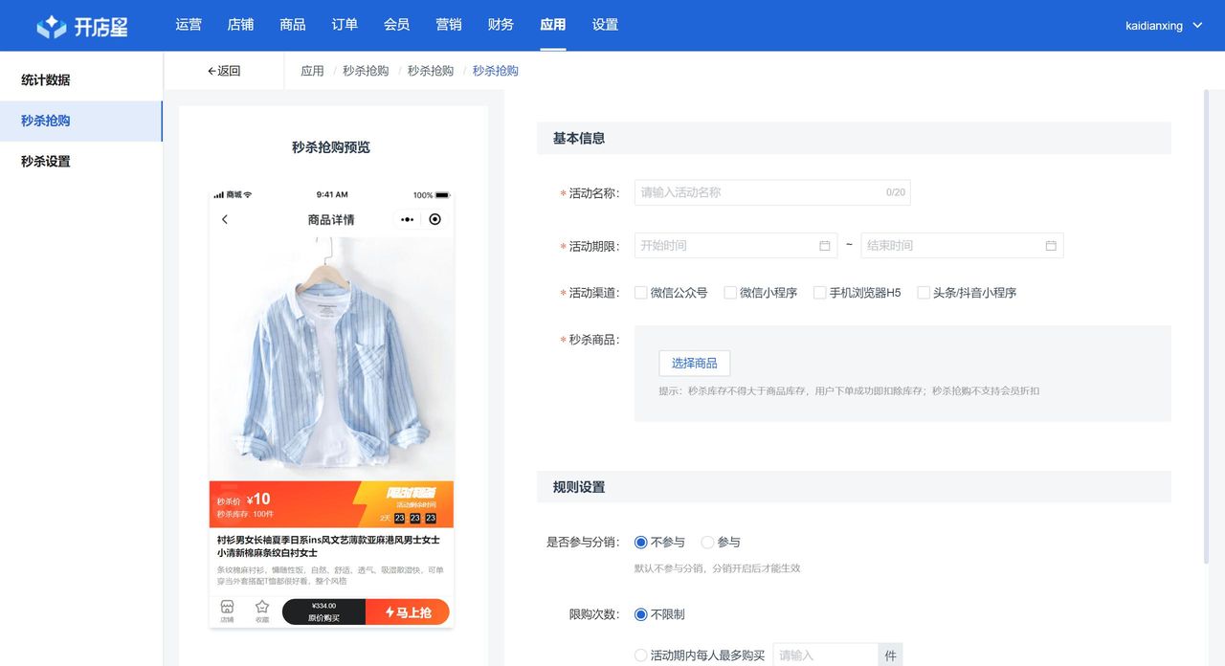The height and width of the screenshot is (666, 1225).
Task: Click the 返回 back arrow above the form
Action: [212, 71]
